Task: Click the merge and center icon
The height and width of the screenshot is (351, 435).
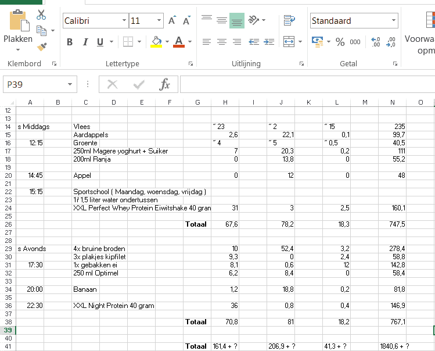Action: coord(289,42)
